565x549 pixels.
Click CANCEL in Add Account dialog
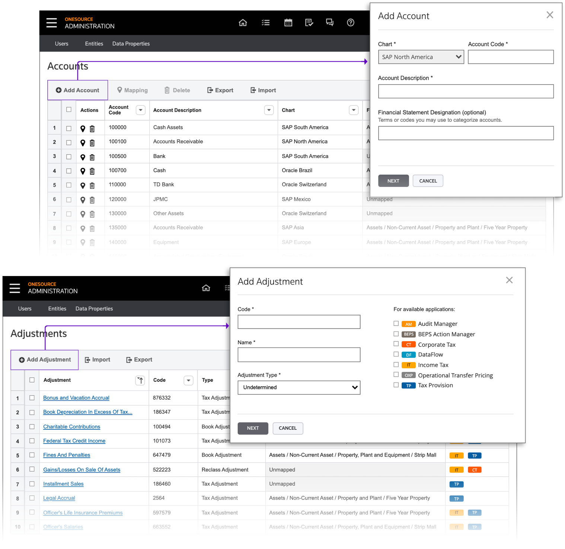point(428,181)
